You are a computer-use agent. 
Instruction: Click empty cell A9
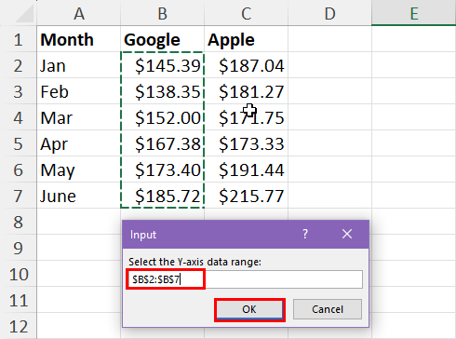pos(79,248)
